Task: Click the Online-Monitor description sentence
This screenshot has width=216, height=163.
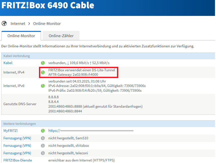Action: [98, 46]
